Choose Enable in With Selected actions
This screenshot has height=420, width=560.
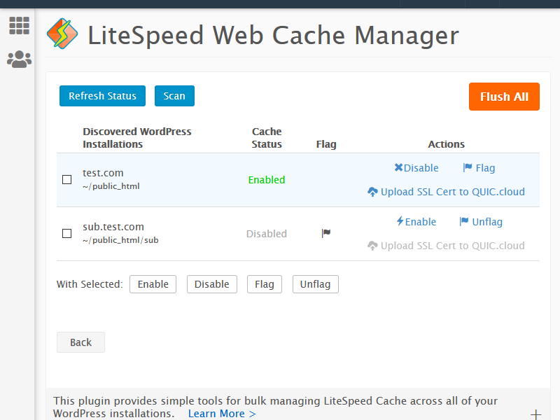(x=153, y=284)
